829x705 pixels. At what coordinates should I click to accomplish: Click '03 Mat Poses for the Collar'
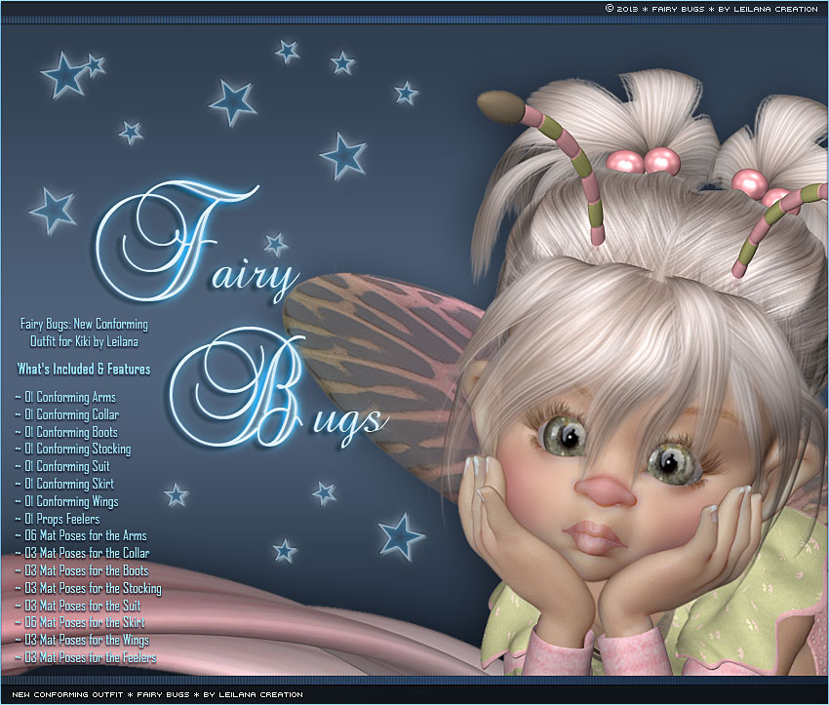click(x=83, y=553)
